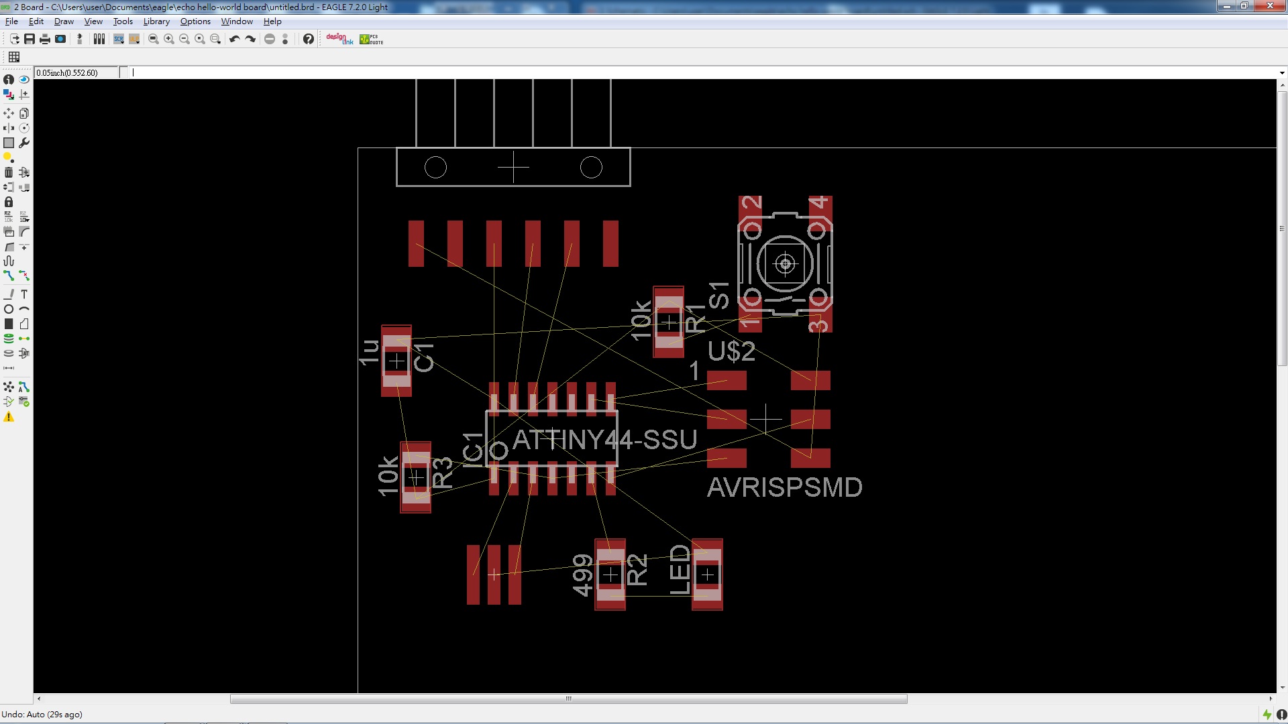Expand the command history dropdown arrow

[x=1281, y=72]
